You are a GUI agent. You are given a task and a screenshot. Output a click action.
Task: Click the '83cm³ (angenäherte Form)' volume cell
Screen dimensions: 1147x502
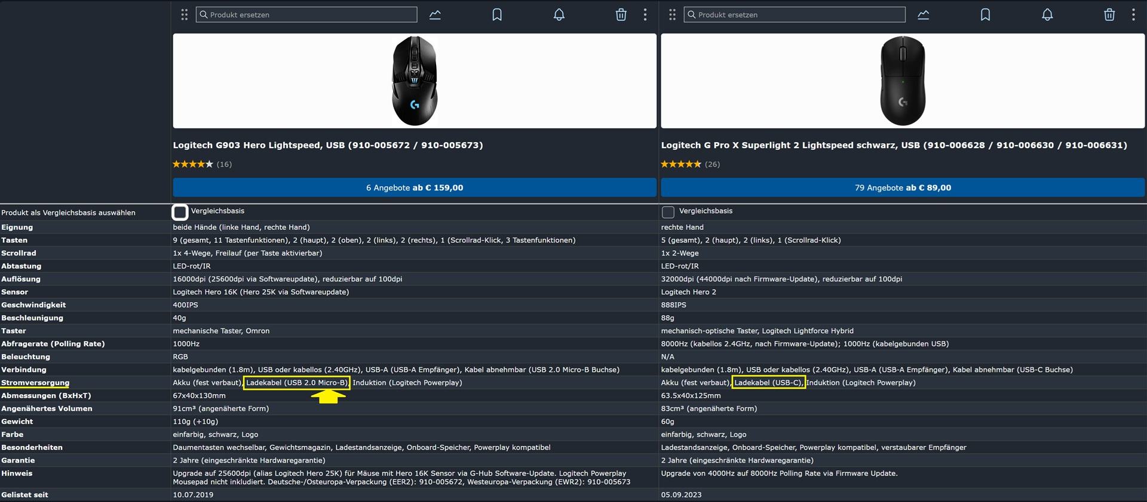click(x=709, y=409)
